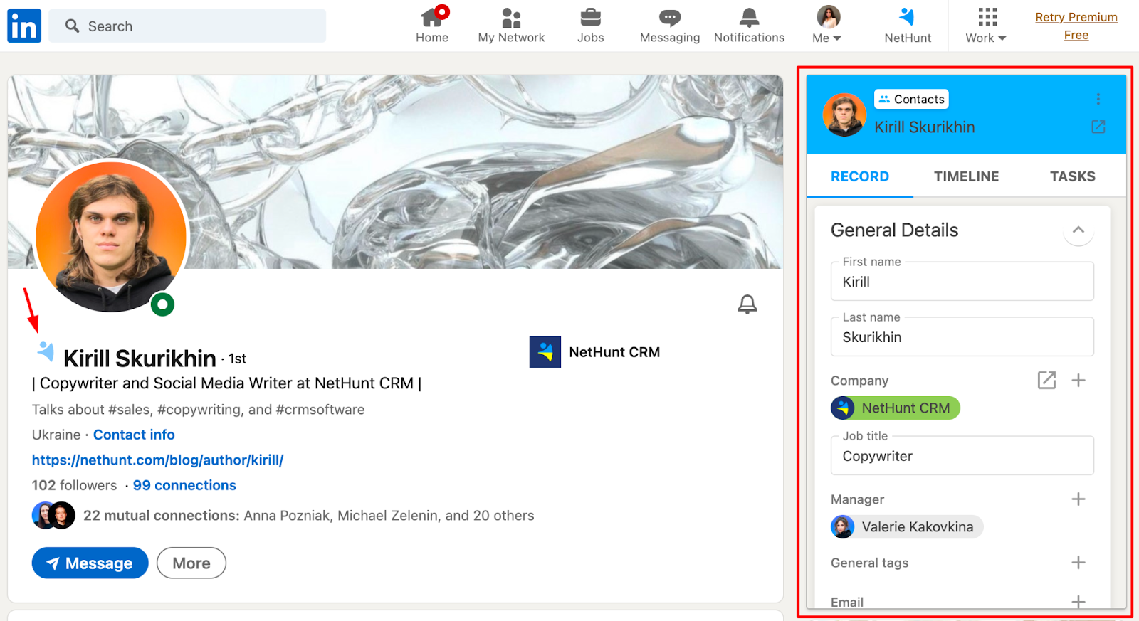
Task: Send a Message to Kirill
Action: [x=90, y=563]
